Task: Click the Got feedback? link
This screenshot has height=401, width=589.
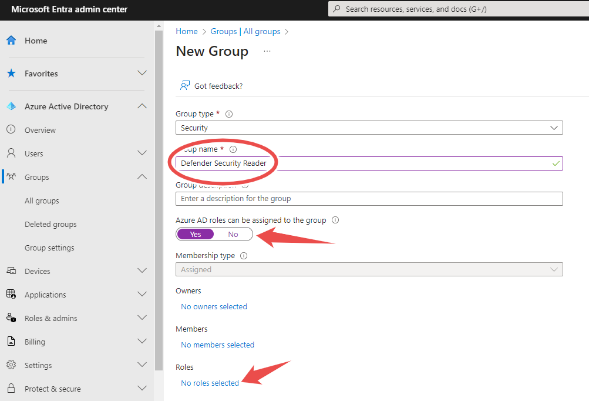Action: point(218,86)
